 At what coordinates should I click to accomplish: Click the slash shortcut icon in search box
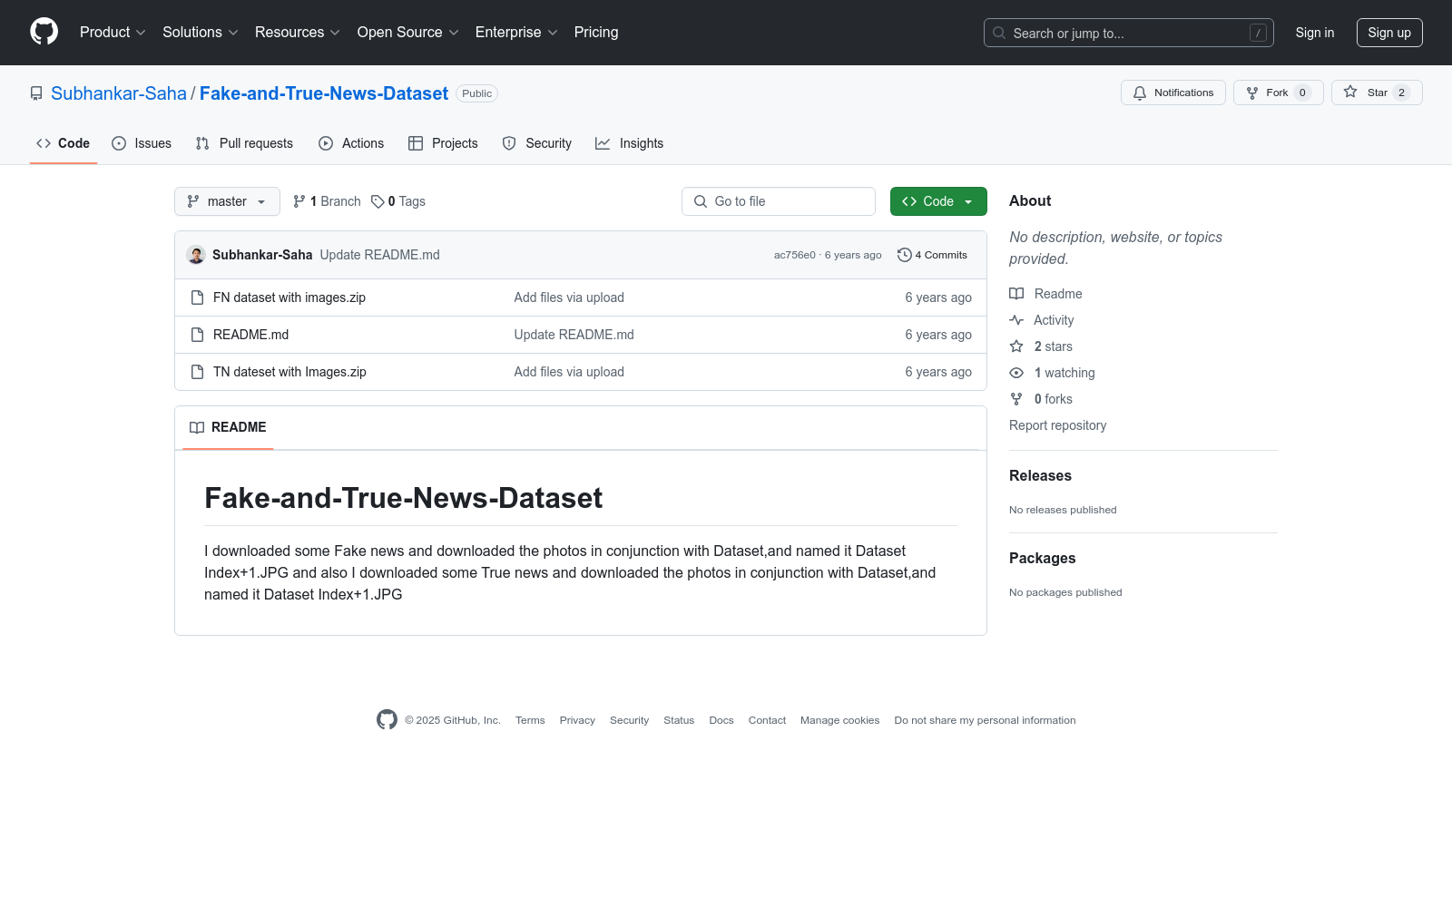[1258, 33]
